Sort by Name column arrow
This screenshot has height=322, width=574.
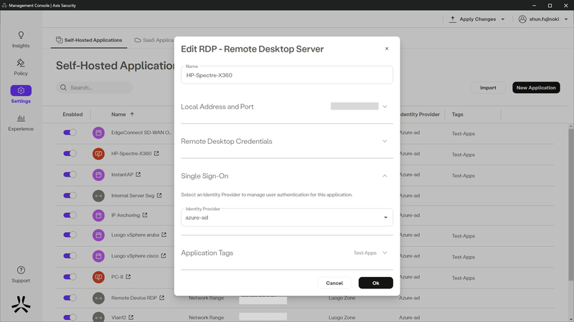tap(132, 114)
